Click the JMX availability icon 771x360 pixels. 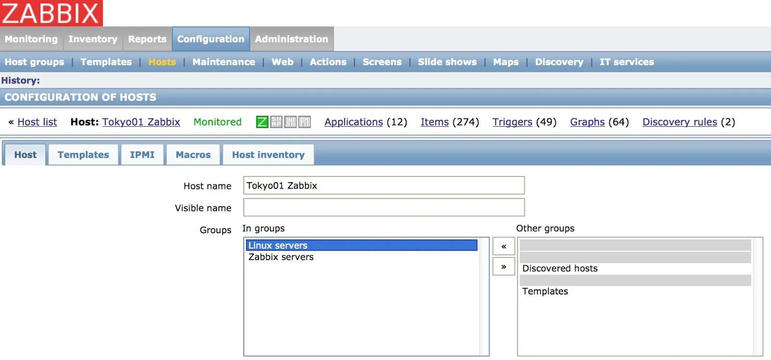291,122
